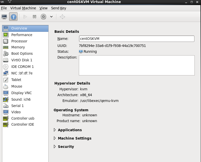The height and width of the screenshot is (162, 201).
Task: Click inside the Description text box
Action: pyautogui.click(x=137, y=65)
